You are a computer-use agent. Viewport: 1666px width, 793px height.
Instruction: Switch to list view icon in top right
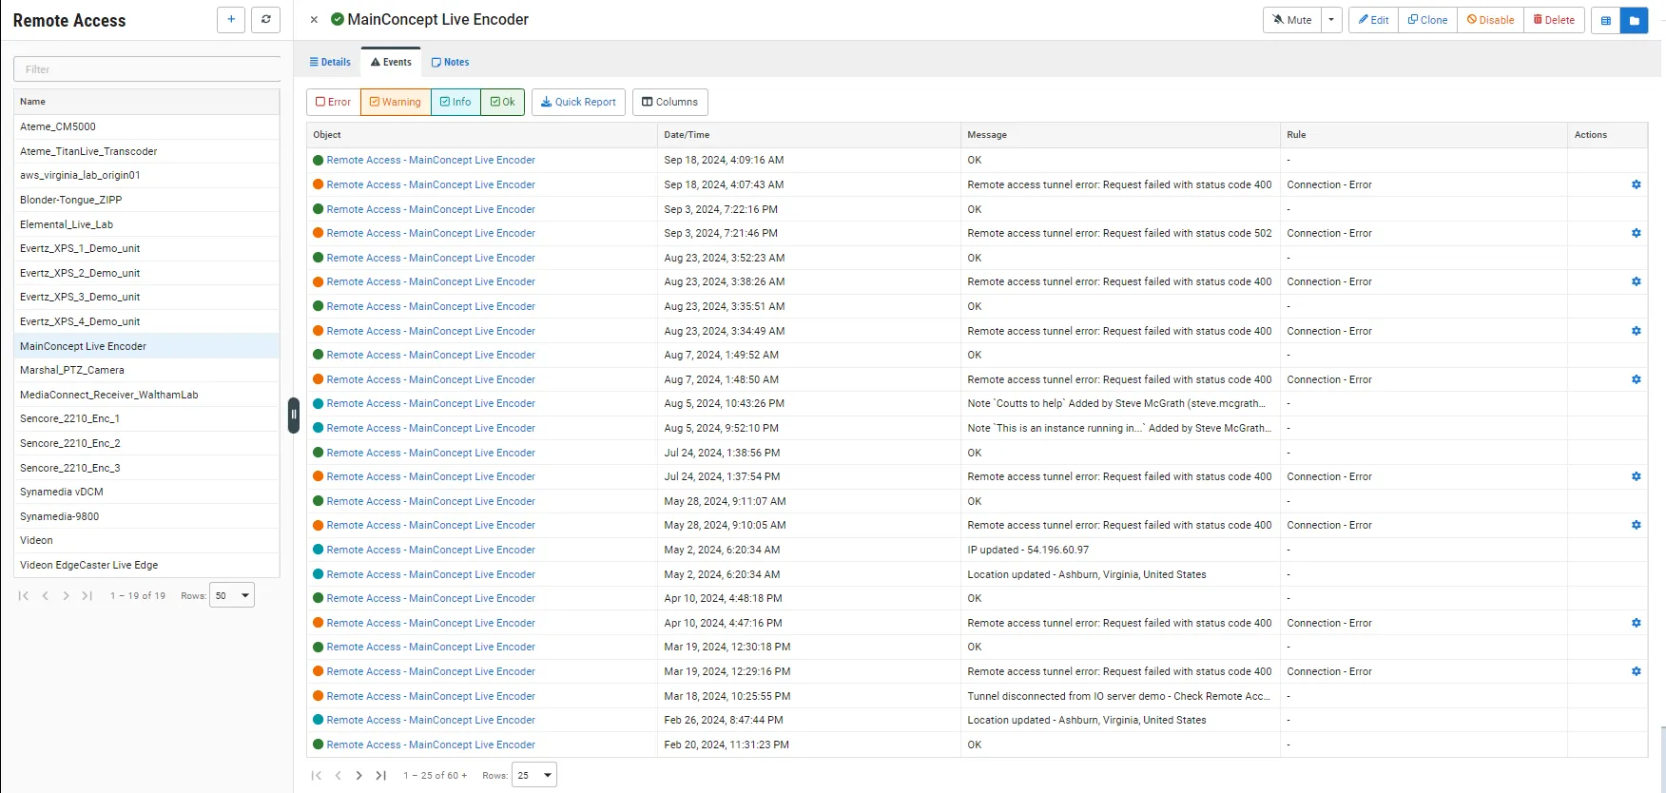click(x=1606, y=20)
